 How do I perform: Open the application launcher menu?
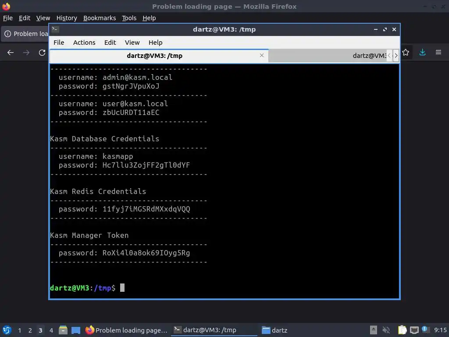[x=7, y=330]
